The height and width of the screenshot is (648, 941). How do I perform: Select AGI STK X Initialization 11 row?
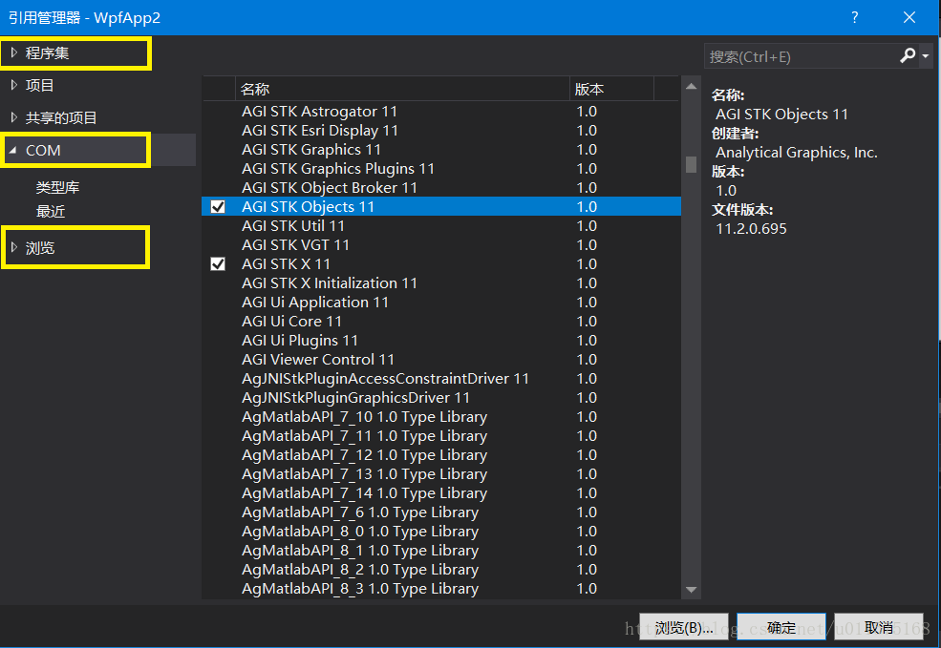(441, 282)
